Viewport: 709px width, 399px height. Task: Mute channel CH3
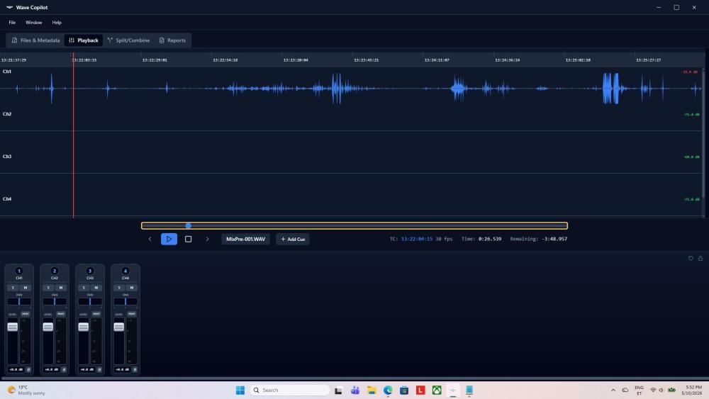[x=96, y=288]
